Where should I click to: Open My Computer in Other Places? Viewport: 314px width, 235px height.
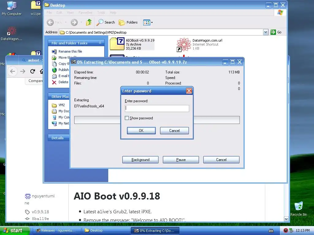64,117
